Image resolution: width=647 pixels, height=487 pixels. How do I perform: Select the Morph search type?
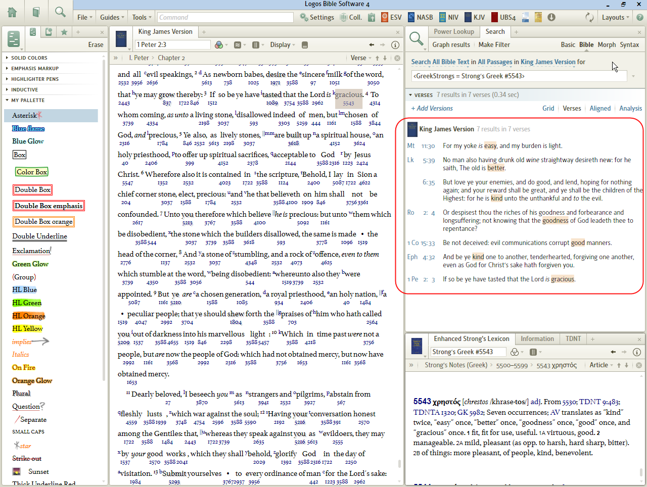607,45
